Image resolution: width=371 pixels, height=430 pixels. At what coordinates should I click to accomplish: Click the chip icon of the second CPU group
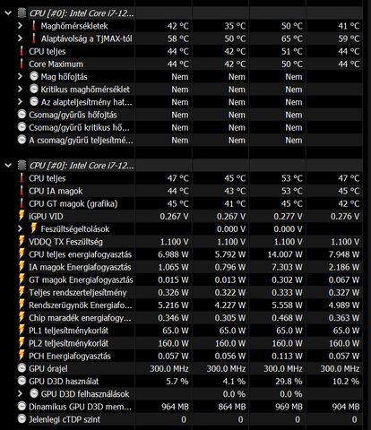tap(22, 166)
